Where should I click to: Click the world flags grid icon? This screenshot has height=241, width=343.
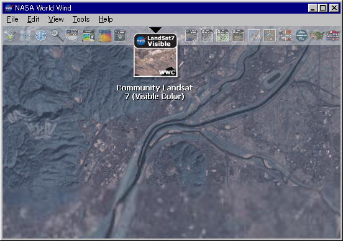click(332, 35)
